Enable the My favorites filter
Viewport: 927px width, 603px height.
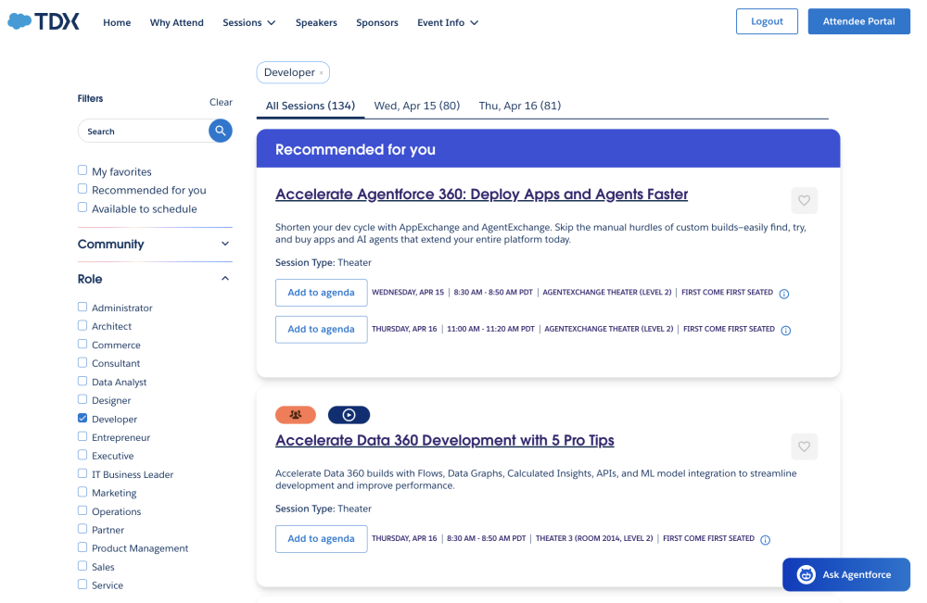(83, 171)
